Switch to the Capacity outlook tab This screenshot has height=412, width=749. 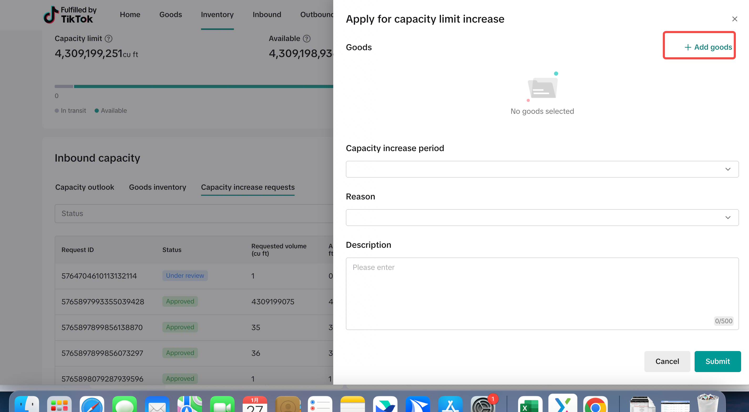pos(85,187)
